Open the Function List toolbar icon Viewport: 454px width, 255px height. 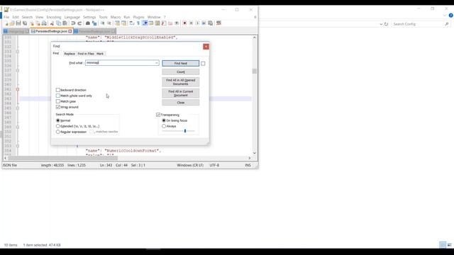164,23
